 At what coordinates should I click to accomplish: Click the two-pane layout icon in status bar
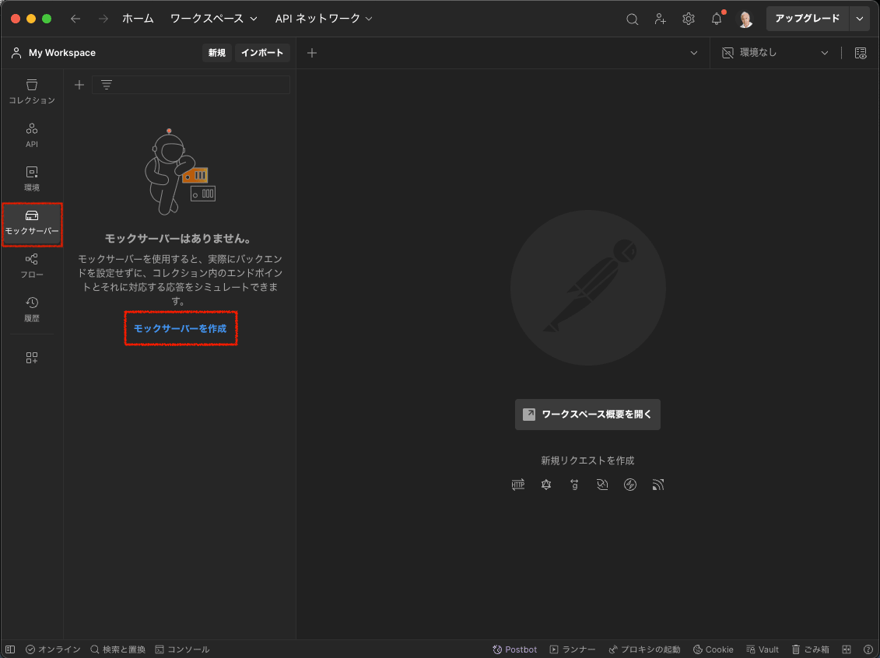[847, 649]
